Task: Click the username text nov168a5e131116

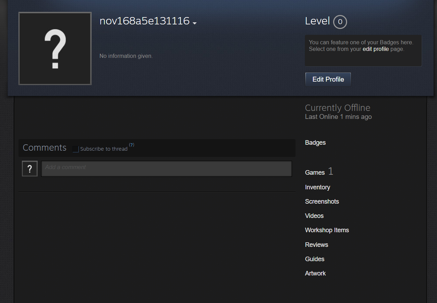Action: pos(145,21)
